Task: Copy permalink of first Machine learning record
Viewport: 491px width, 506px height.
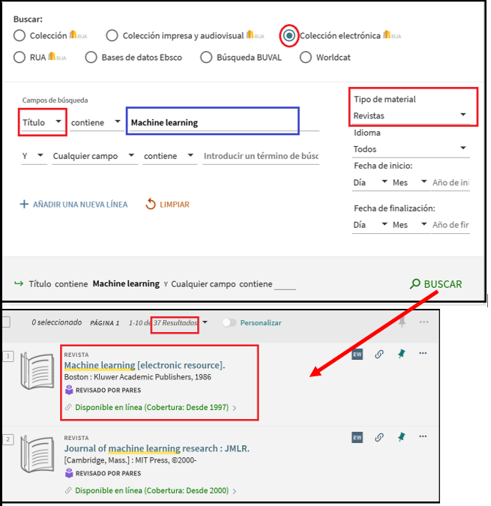Action: tap(379, 355)
